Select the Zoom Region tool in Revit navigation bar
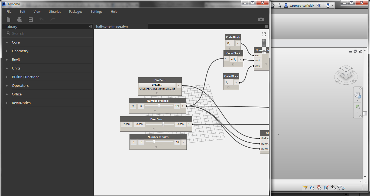Image resolution: width=370 pixels, height=196 pixels. coord(358,107)
